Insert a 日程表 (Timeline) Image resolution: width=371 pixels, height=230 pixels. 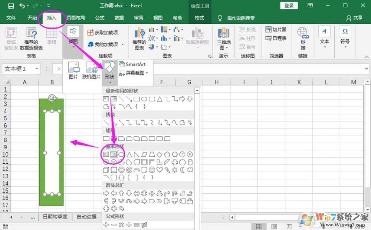(x=277, y=37)
